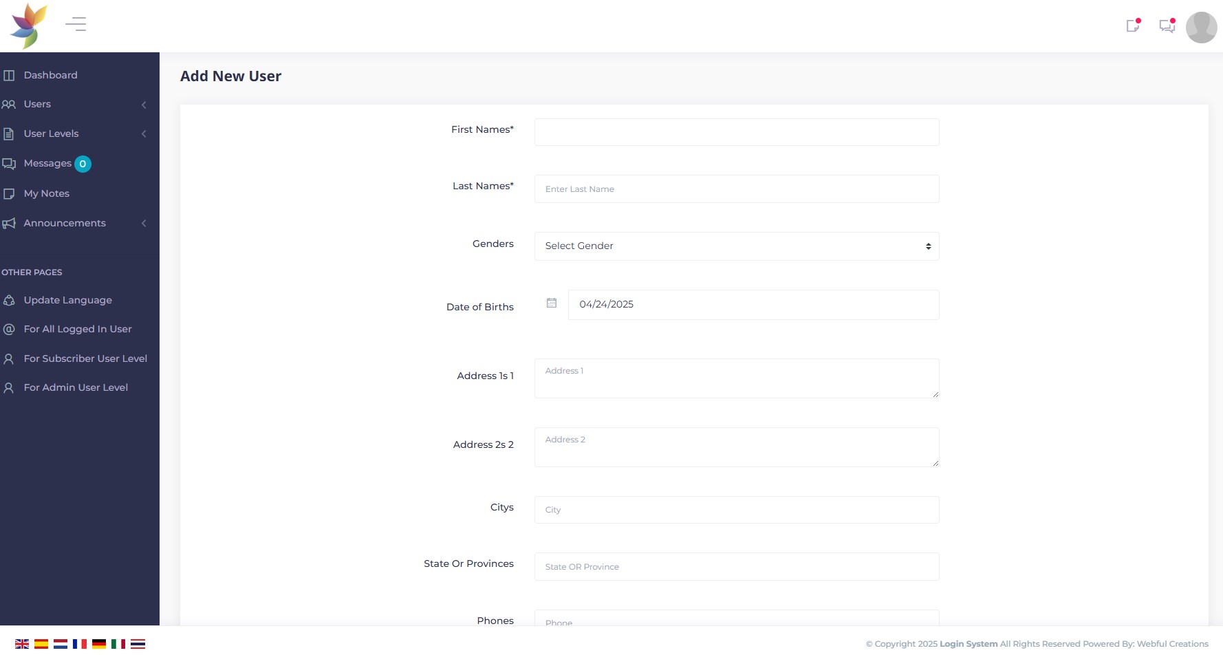1223x655 pixels.
Task: Open For Admin User Level page
Action: [76, 387]
